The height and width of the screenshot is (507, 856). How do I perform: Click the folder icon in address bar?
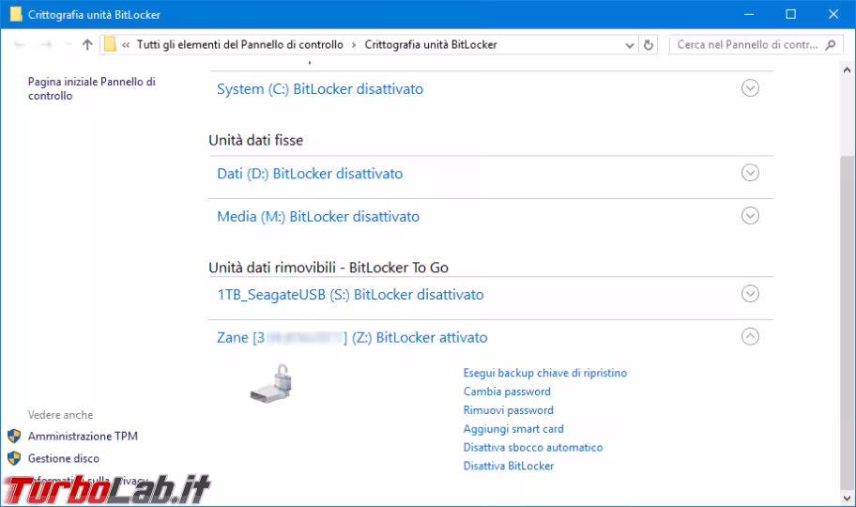(x=110, y=44)
